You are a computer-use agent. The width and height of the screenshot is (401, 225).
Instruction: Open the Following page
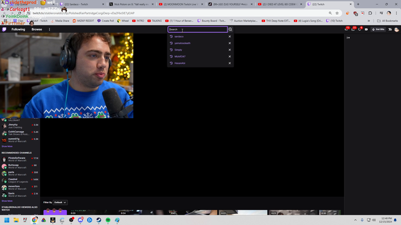(x=18, y=29)
